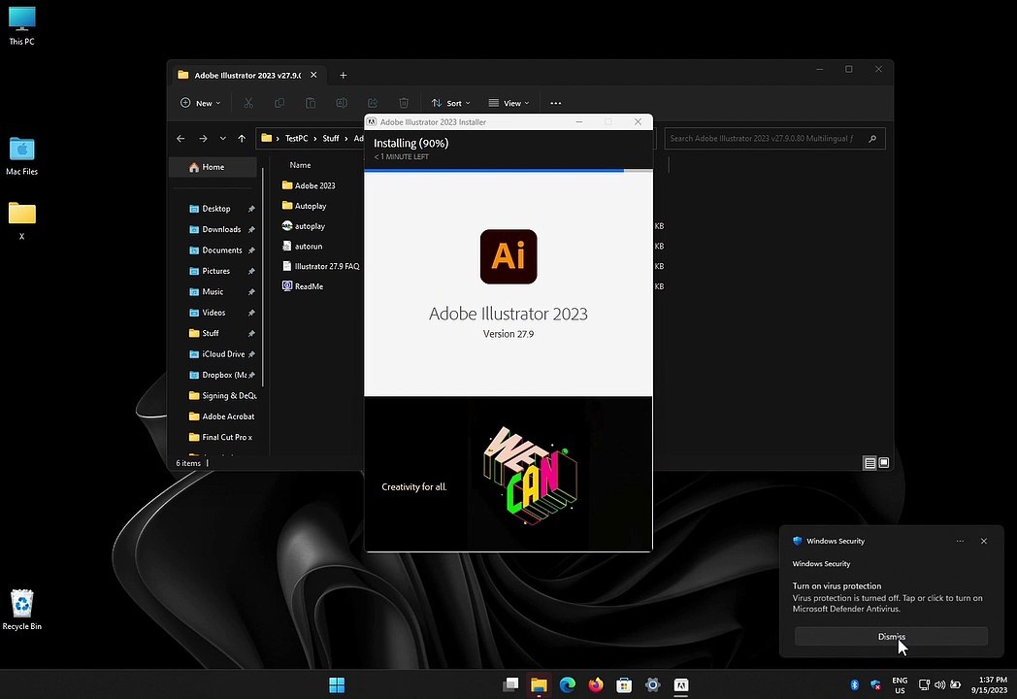The height and width of the screenshot is (699, 1017).
Task: Open Downloads in File Explorer sidebar
Action: pos(221,229)
